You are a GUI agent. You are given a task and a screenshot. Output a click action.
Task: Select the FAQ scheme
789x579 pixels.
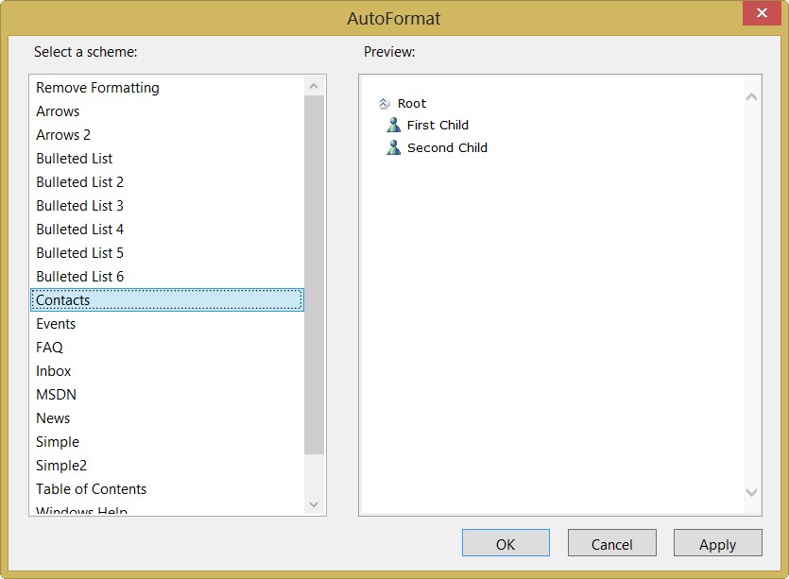(x=167, y=348)
